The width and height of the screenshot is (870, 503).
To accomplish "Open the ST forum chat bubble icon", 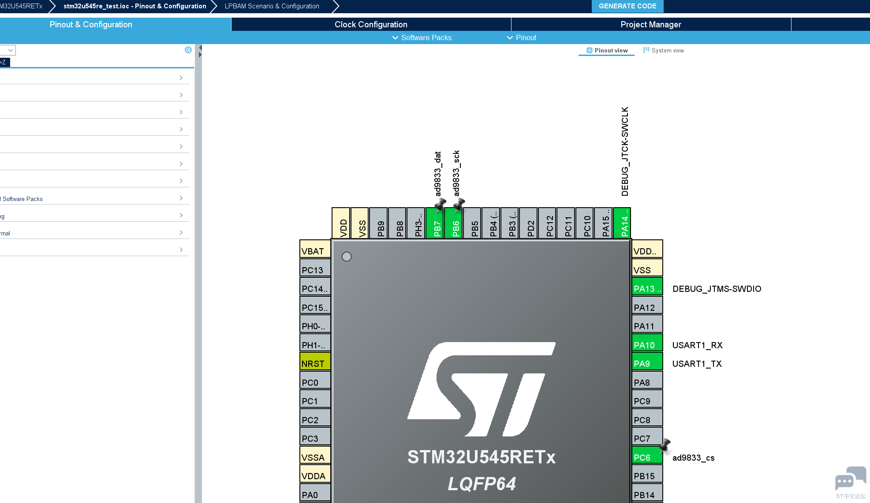I will [x=851, y=479].
